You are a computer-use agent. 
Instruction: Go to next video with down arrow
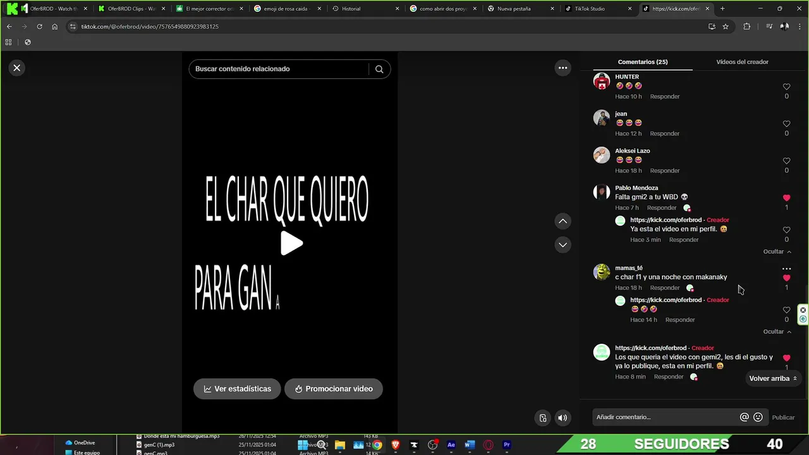pyautogui.click(x=563, y=245)
